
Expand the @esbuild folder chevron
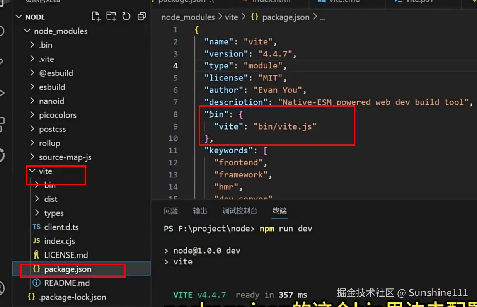tap(32, 73)
